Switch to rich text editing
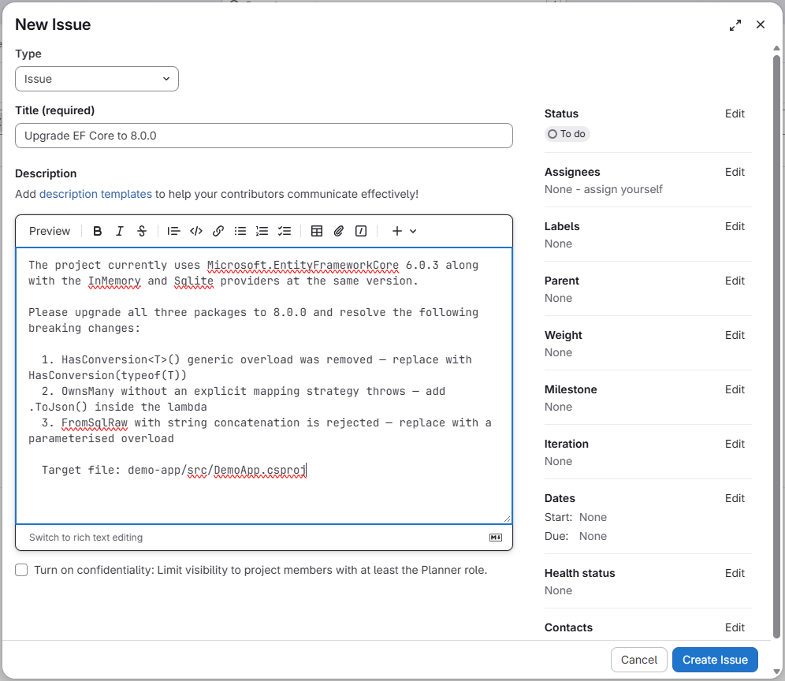Image resolution: width=785 pixels, height=681 pixels. [x=86, y=538]
